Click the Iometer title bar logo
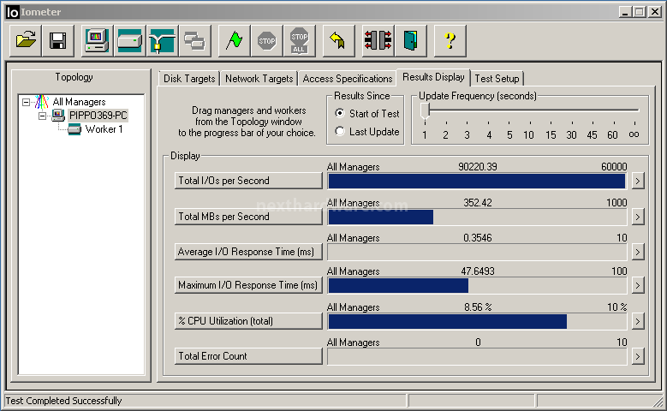 coord(13,12)
